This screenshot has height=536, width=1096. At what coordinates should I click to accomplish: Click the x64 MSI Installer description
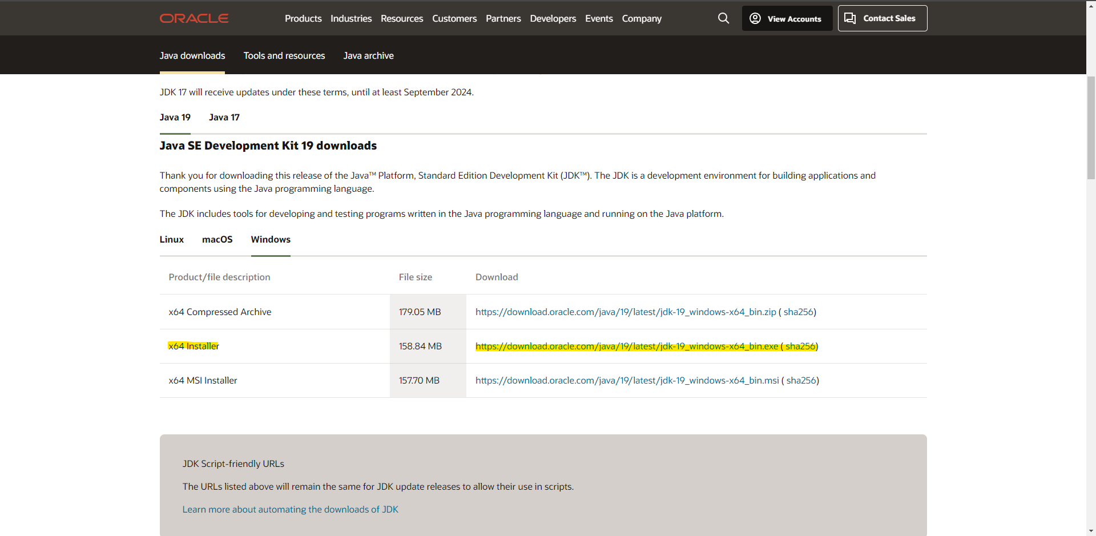tap(203, 380)
